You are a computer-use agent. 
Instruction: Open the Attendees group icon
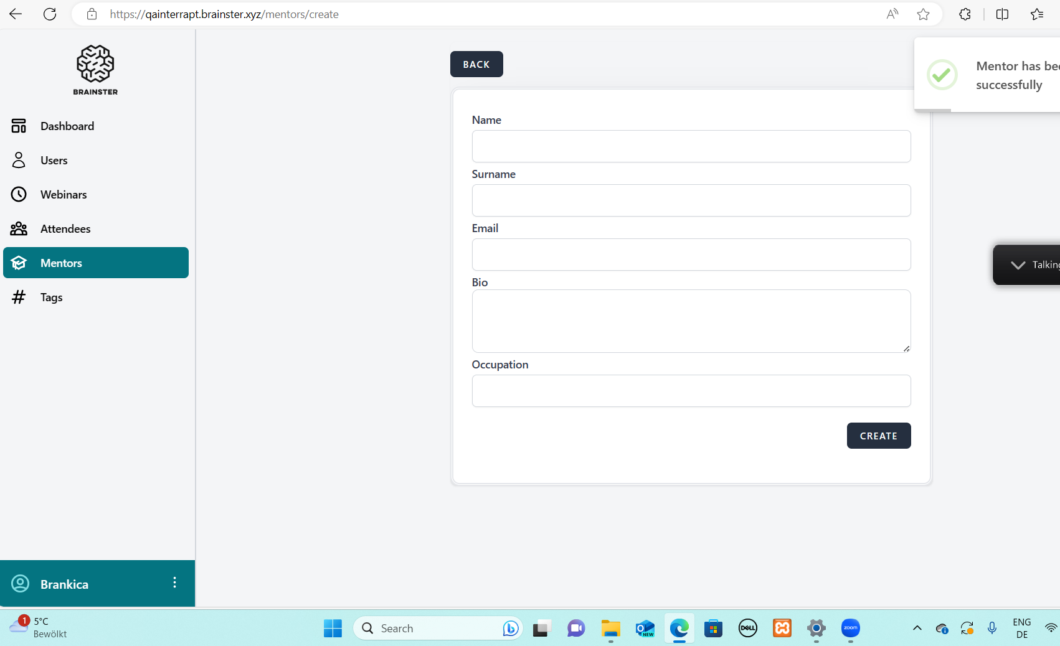click(x=19, y=229)
